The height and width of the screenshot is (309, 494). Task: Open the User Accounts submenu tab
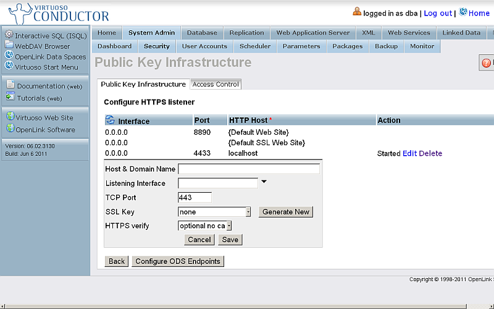coord(204,46)
